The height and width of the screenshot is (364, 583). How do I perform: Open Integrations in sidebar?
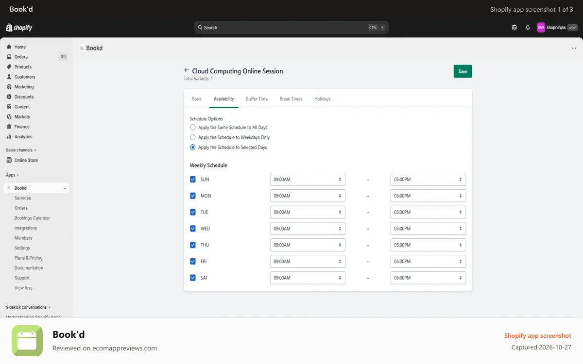[x=26, y=228]
